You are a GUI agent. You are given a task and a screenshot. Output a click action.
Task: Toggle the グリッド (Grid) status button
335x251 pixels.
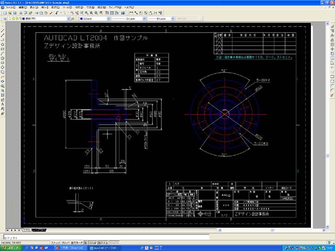coord(65,243)
